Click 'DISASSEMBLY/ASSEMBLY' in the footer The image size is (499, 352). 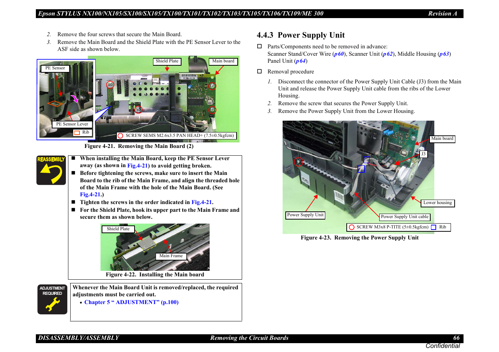(79, 338)
